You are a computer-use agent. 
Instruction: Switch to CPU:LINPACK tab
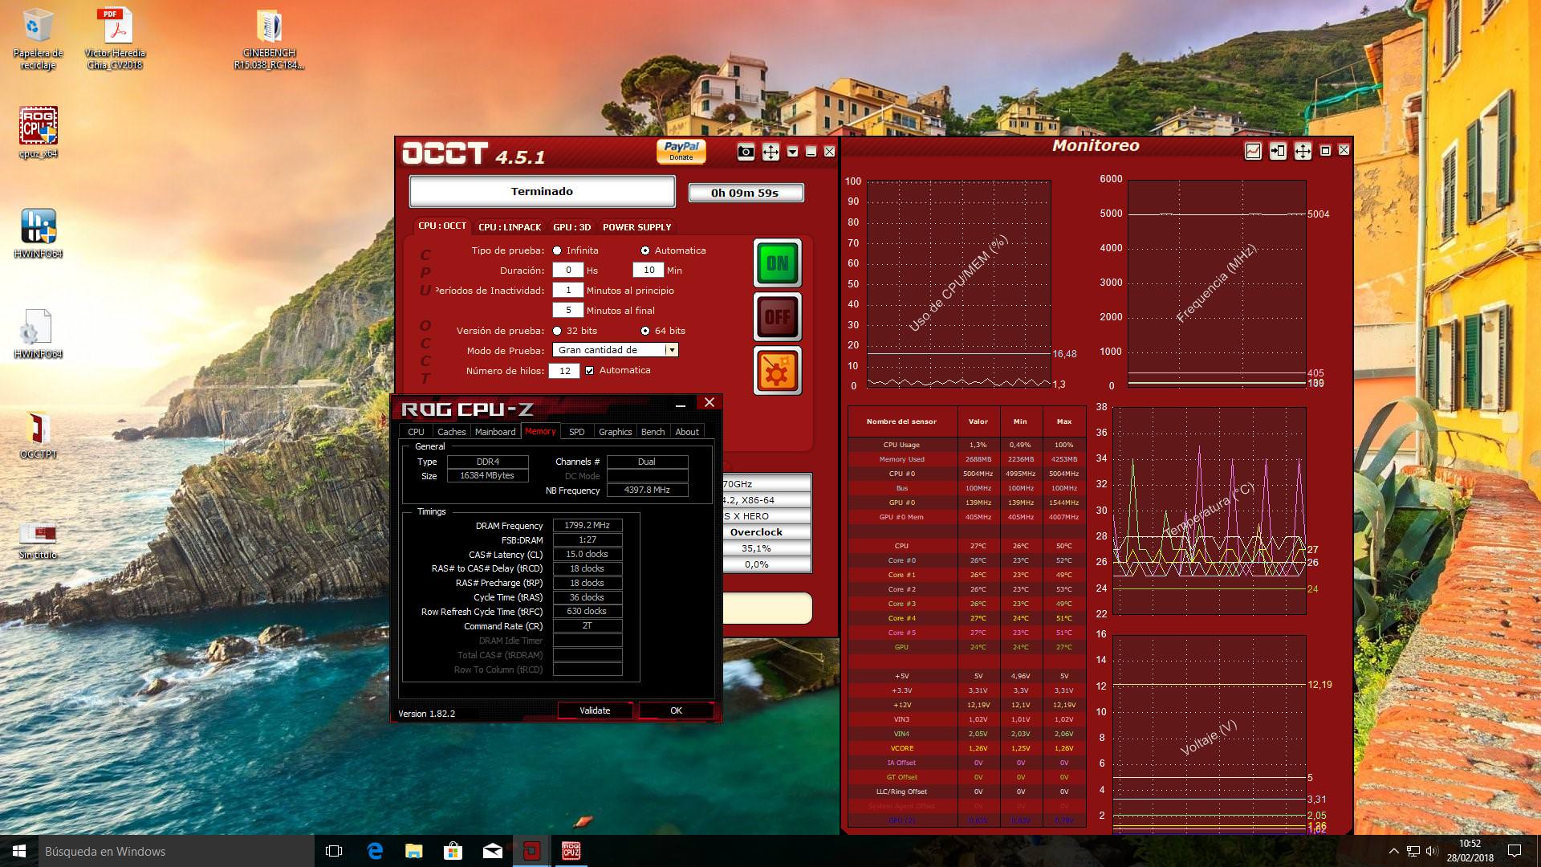click(510, 227)
